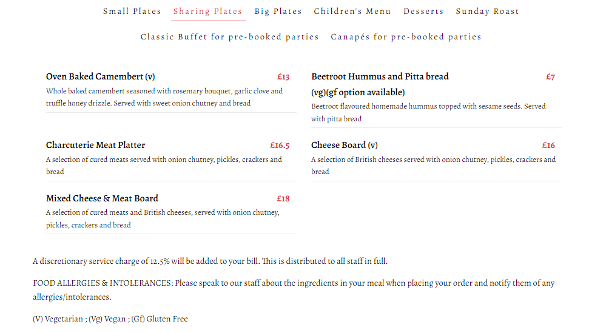
Task: Switch to the Small Plates tab
Action: tap(132, 12)
